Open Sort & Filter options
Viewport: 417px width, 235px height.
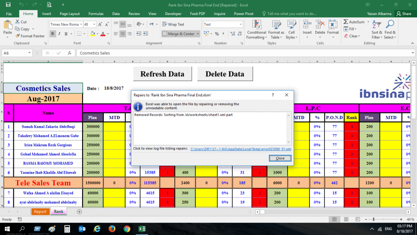tap(377, 30)
